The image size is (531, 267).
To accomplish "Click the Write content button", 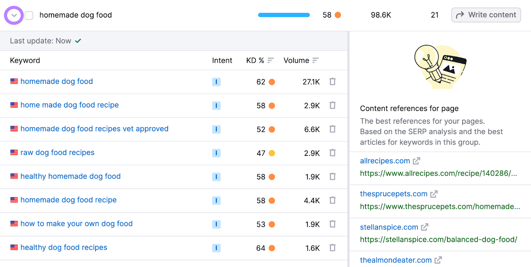I will click(x=486, y=15).
